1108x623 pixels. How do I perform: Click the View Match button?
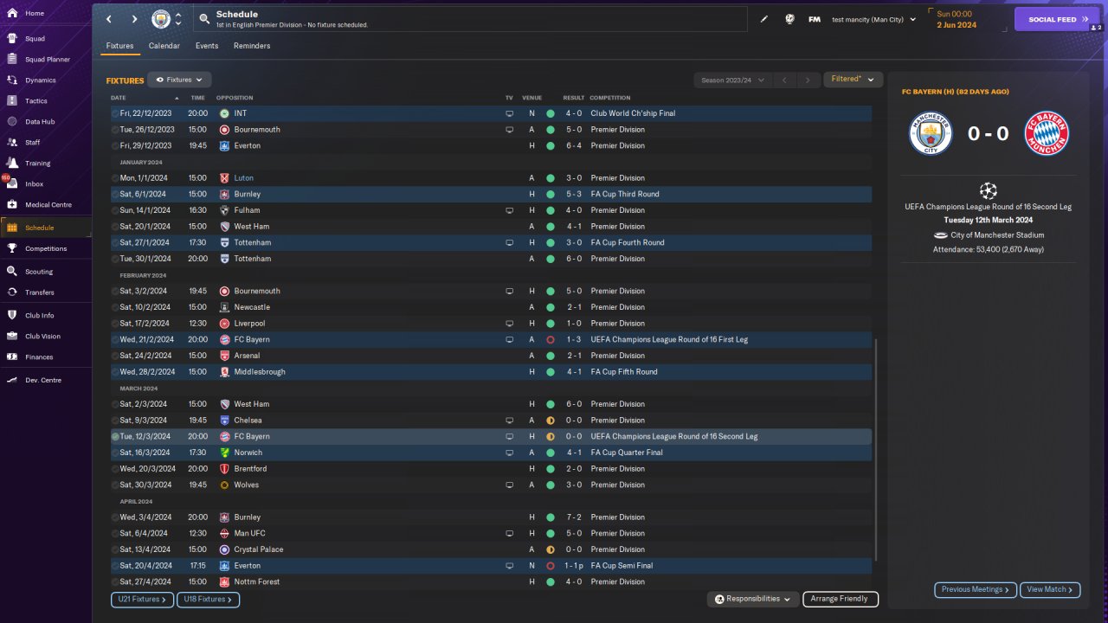click(x=1050, y=589)
